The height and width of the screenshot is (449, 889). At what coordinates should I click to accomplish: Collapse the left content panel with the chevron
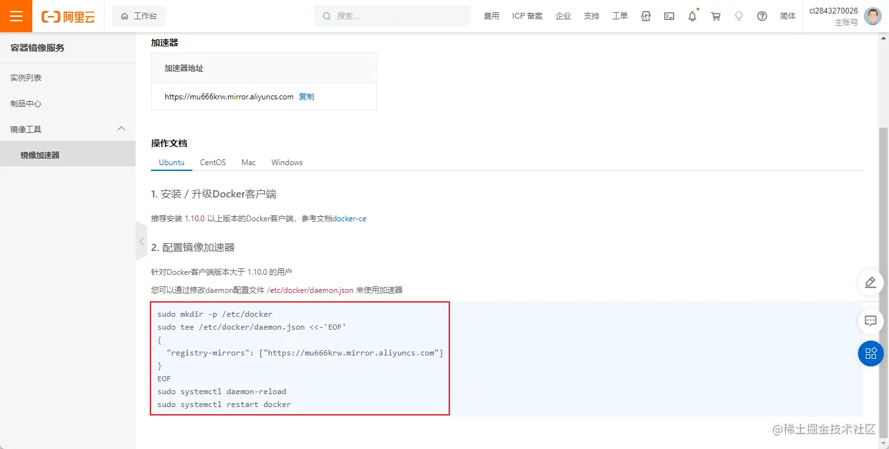point(141,241)
